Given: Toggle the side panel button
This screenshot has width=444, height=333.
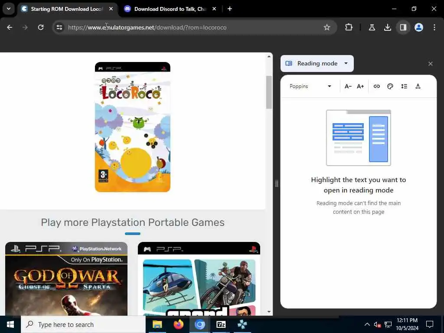Looking at the screenshot, I should 403,27.
